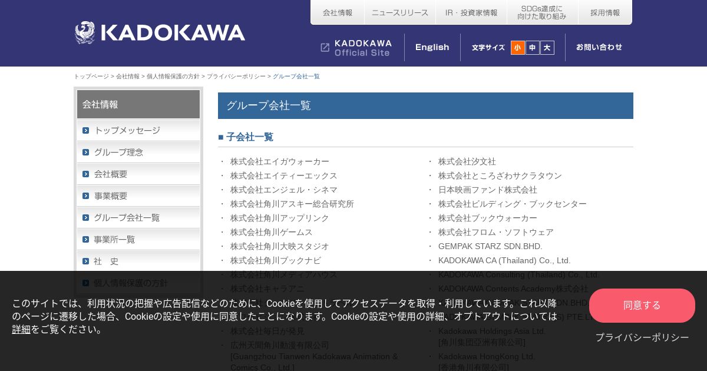Click arrow icon next to トップメッセージ

pyautogui.click(x=86, y=130)
